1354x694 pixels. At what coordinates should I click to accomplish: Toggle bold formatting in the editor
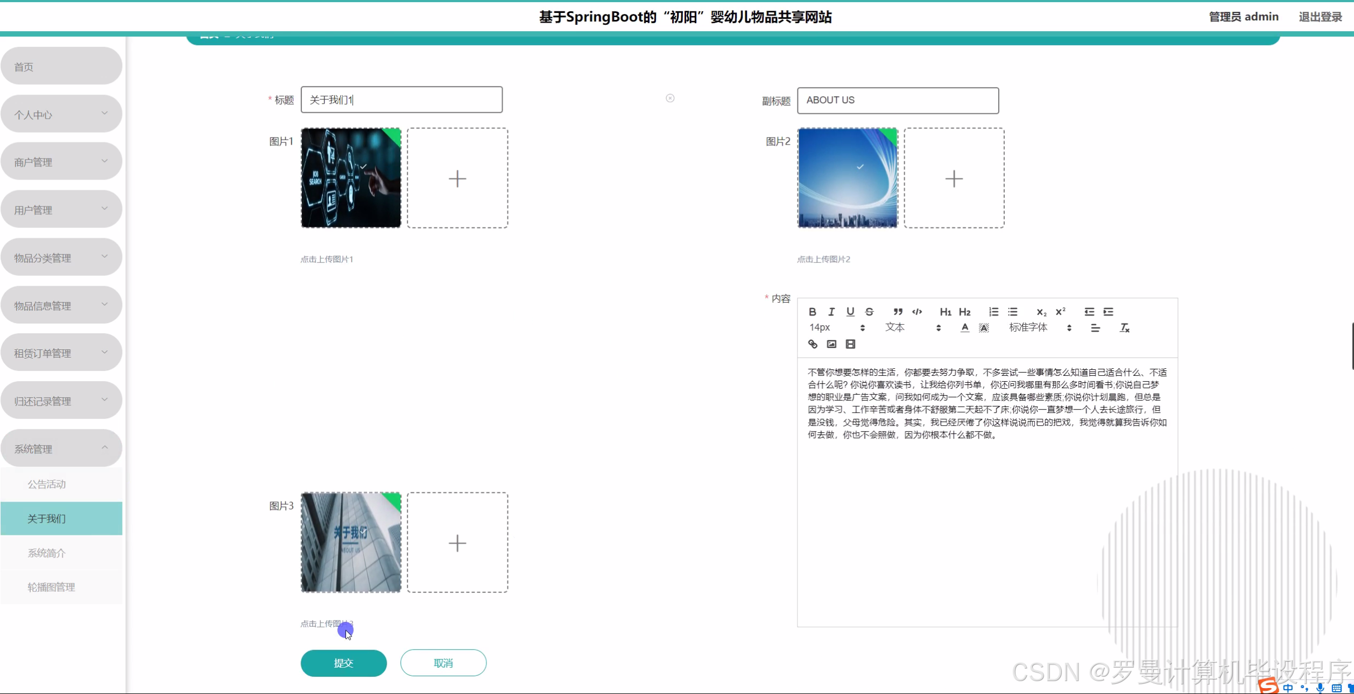pos(813,312)
